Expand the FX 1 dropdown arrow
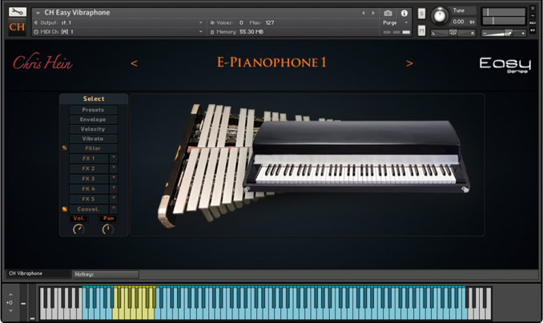The height and width of the screenshot is (323, 543). [113, 159]
